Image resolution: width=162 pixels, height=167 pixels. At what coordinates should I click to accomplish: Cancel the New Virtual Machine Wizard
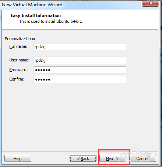click(x=142, y=159)
